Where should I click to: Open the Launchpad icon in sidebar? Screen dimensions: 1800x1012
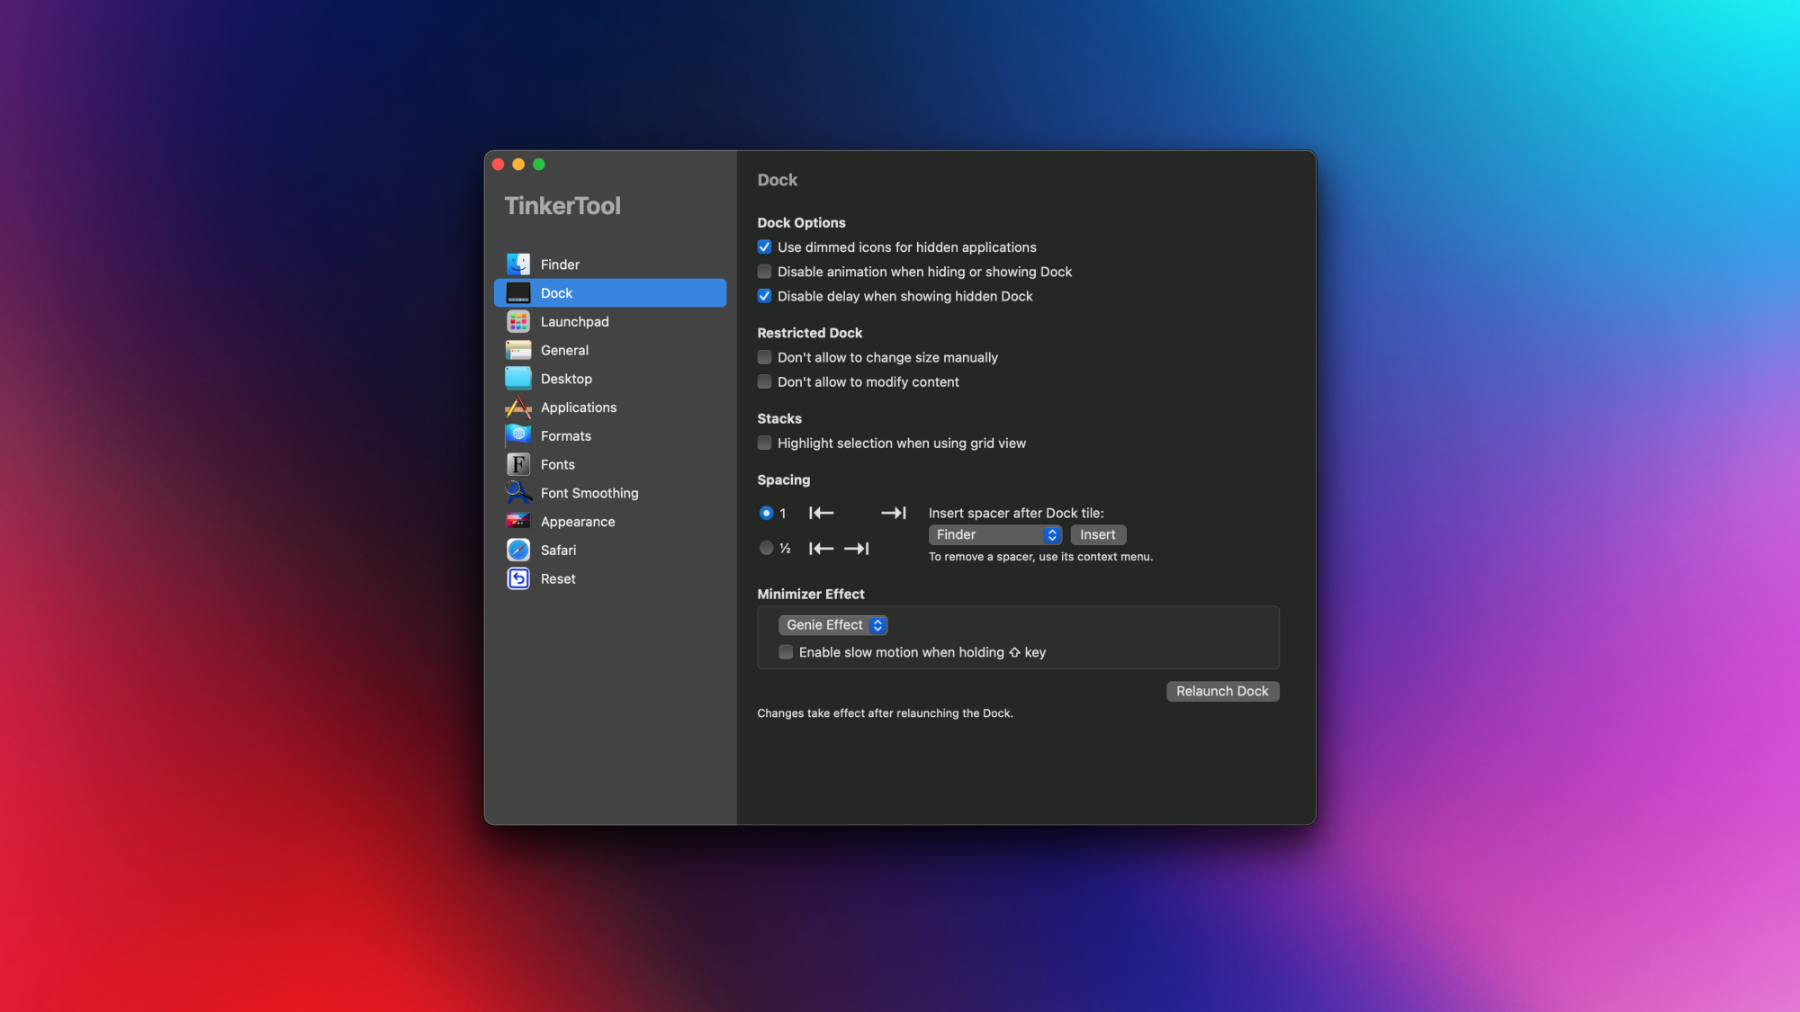click(518, 321)
